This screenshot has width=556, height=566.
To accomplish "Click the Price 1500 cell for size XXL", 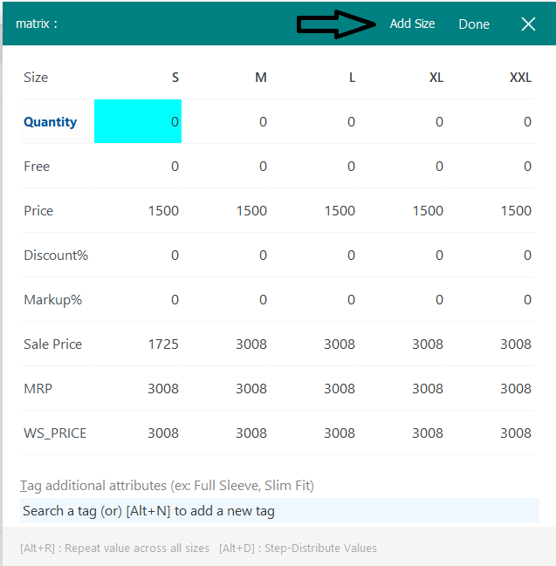I will click(491, 210).
